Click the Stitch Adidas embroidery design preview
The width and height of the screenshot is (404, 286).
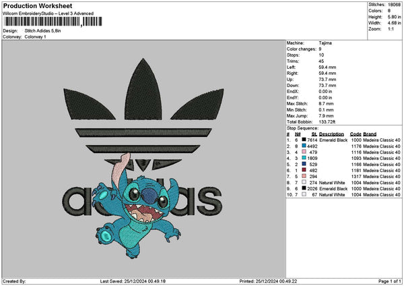pyautogui.click(x=143, y=159)
